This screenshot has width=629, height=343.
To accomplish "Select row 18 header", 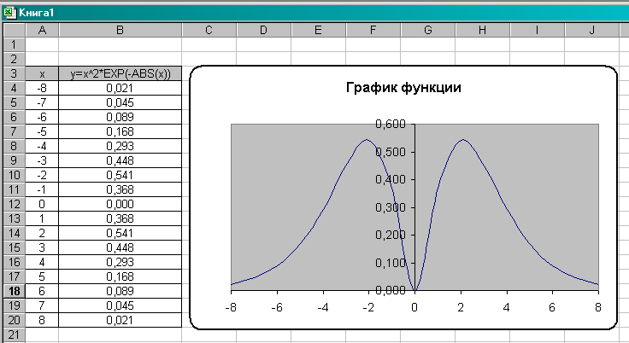I will [14, 291].
